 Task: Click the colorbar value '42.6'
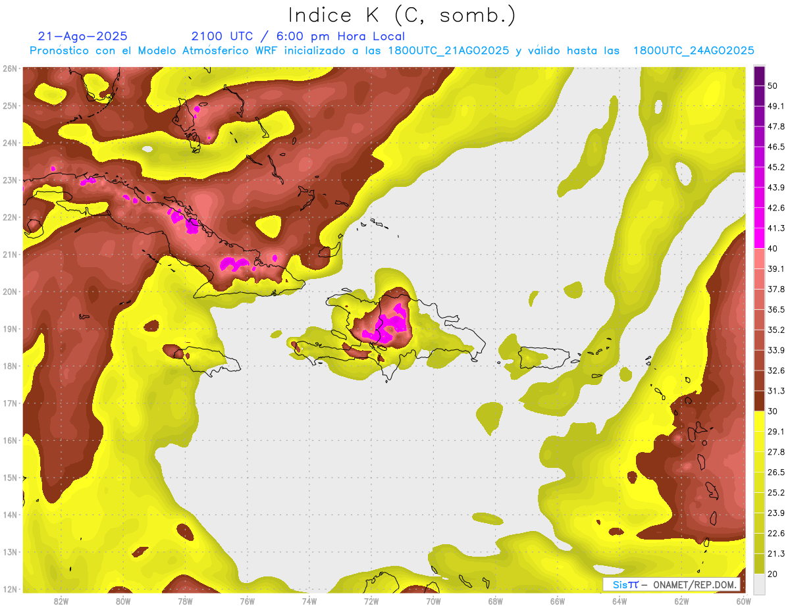coord(776,208)
